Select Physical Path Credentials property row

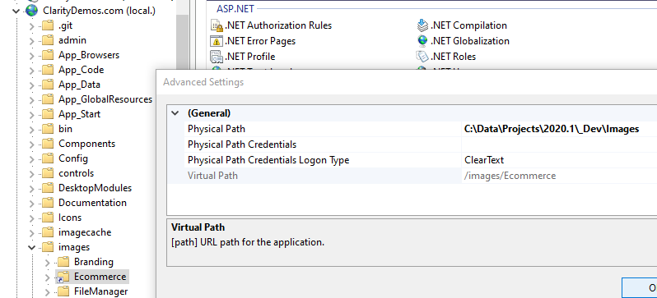[421, 144]
